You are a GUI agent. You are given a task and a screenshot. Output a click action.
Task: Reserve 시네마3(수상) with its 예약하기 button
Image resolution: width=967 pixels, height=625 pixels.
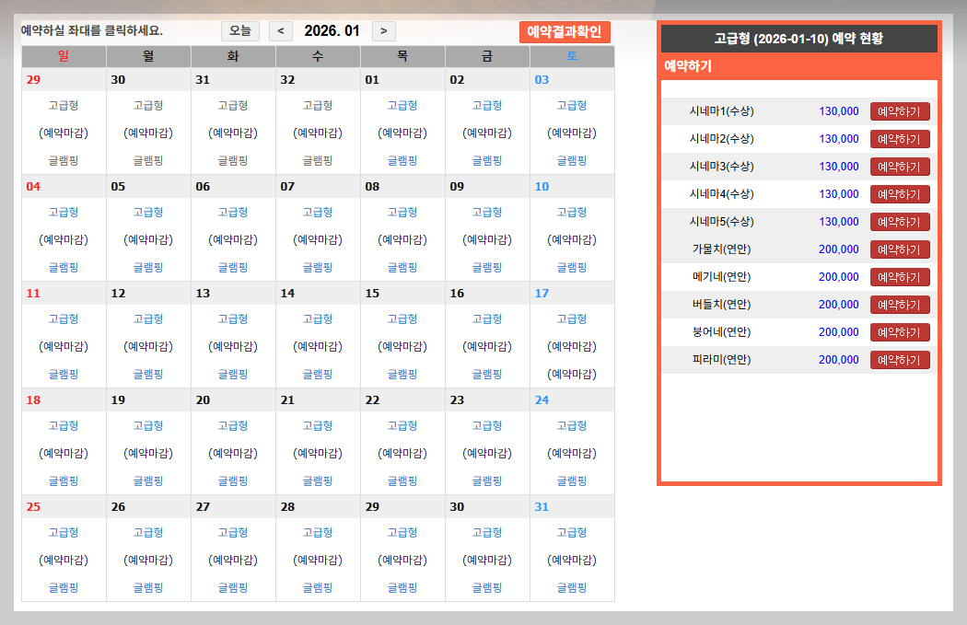pos(900,167)
